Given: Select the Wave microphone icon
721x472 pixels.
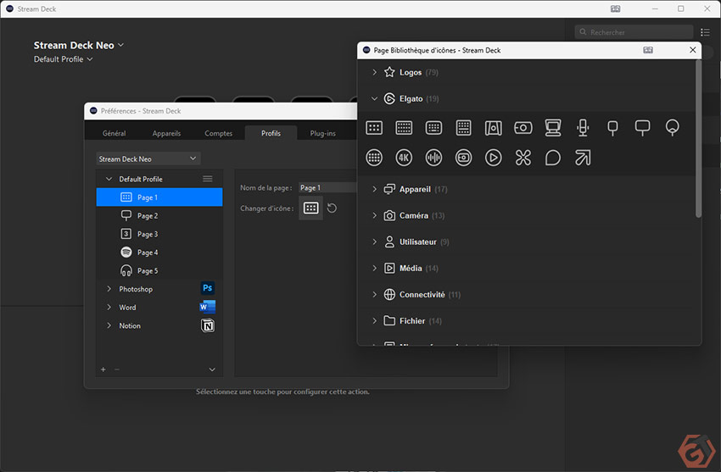Looking at the screenshot, I should pyautogui.click(x=583, y=128).
